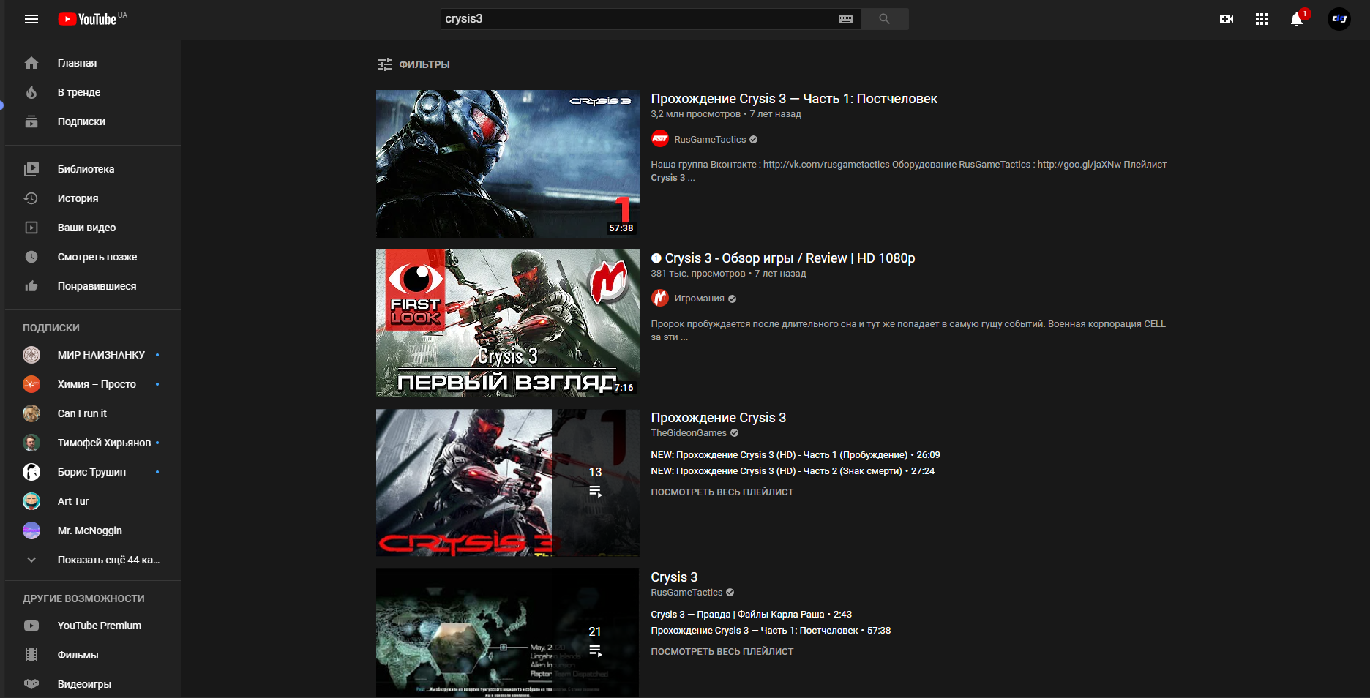Open the on-screen keyboard icon in the search bar
This screenshot has height=698, width=1370.
pos(845,19)
